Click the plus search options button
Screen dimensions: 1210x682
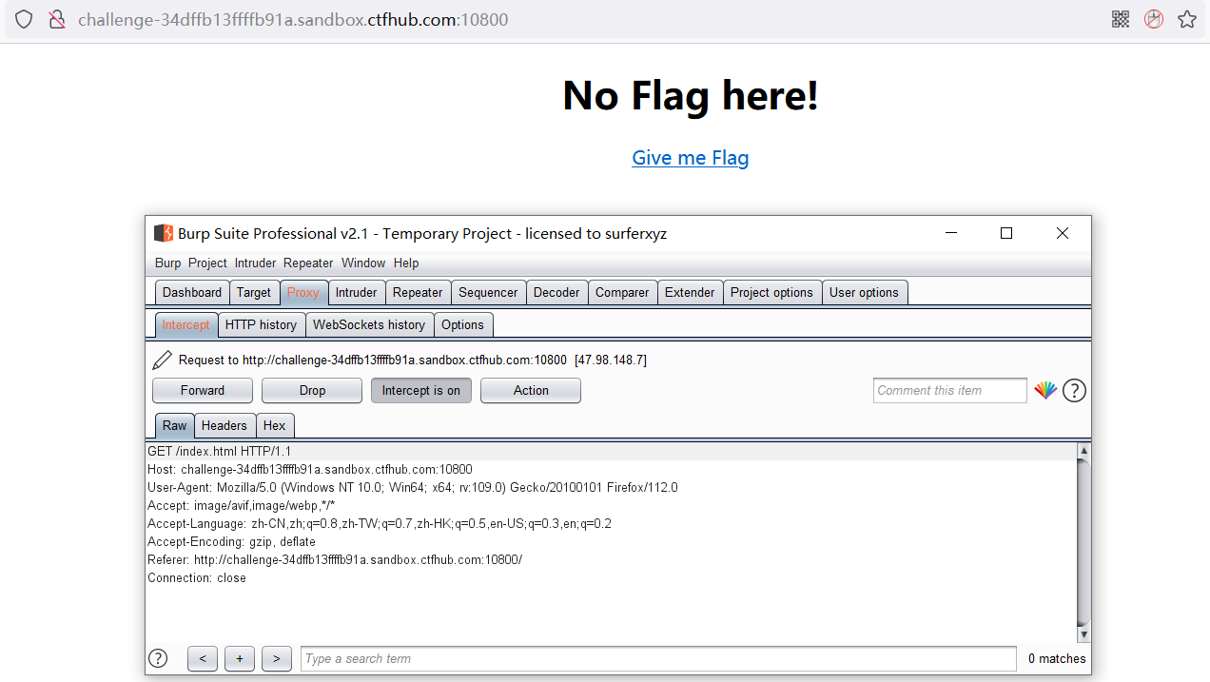click(240, 658)
